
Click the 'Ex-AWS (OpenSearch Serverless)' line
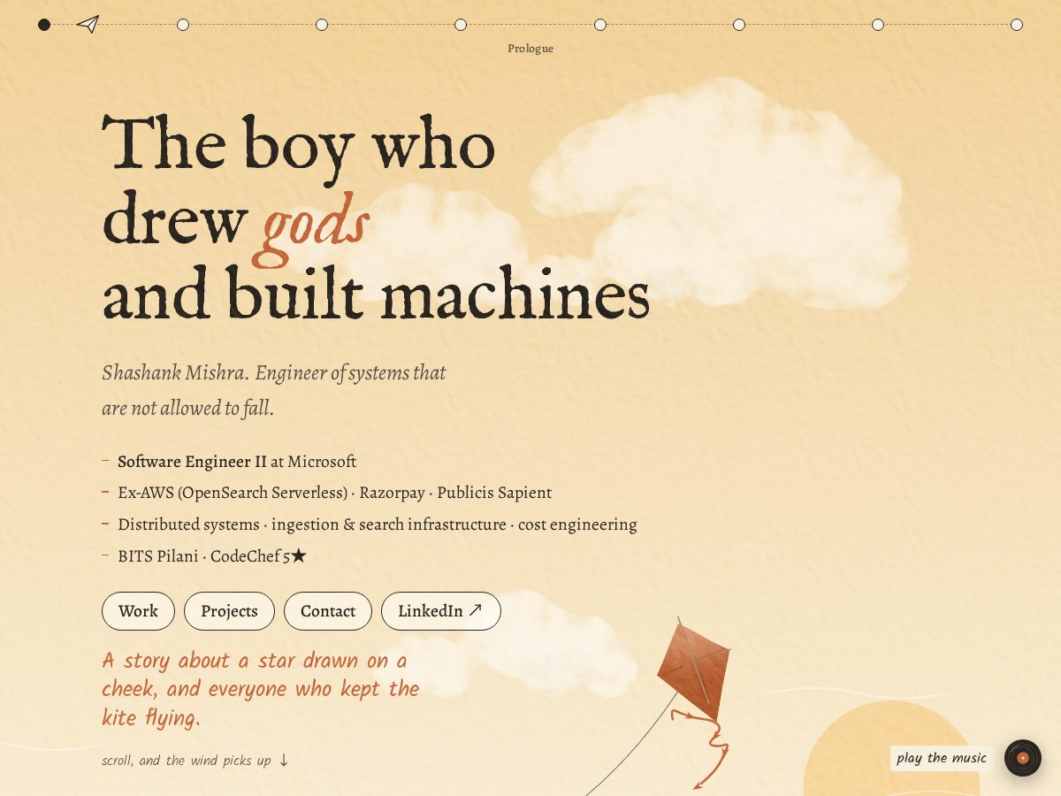(334, 493)
